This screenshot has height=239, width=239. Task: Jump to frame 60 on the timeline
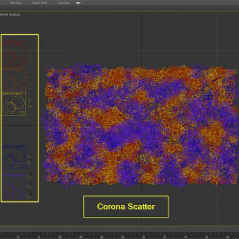pyautogui.click(x=228, y=237)
